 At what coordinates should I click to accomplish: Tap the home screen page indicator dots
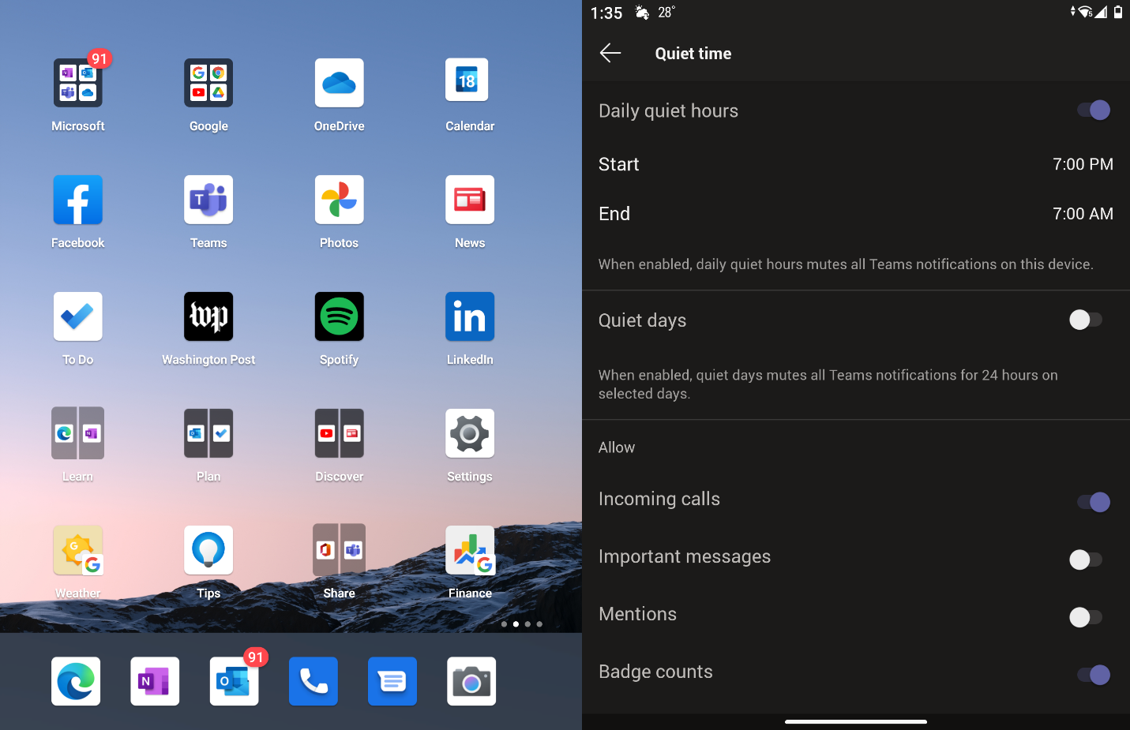click(x=522, y=624)
